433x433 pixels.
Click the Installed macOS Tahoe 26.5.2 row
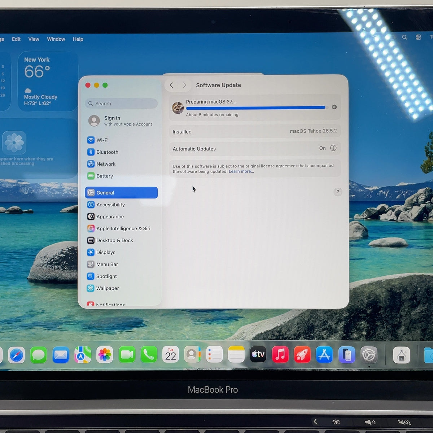coord(255,131)
